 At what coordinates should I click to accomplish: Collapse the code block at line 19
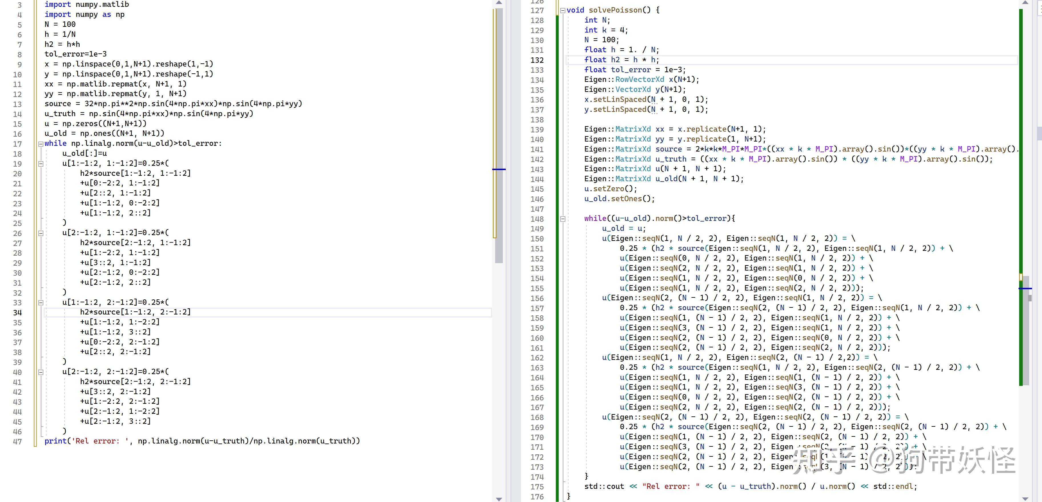coord(41,164)
